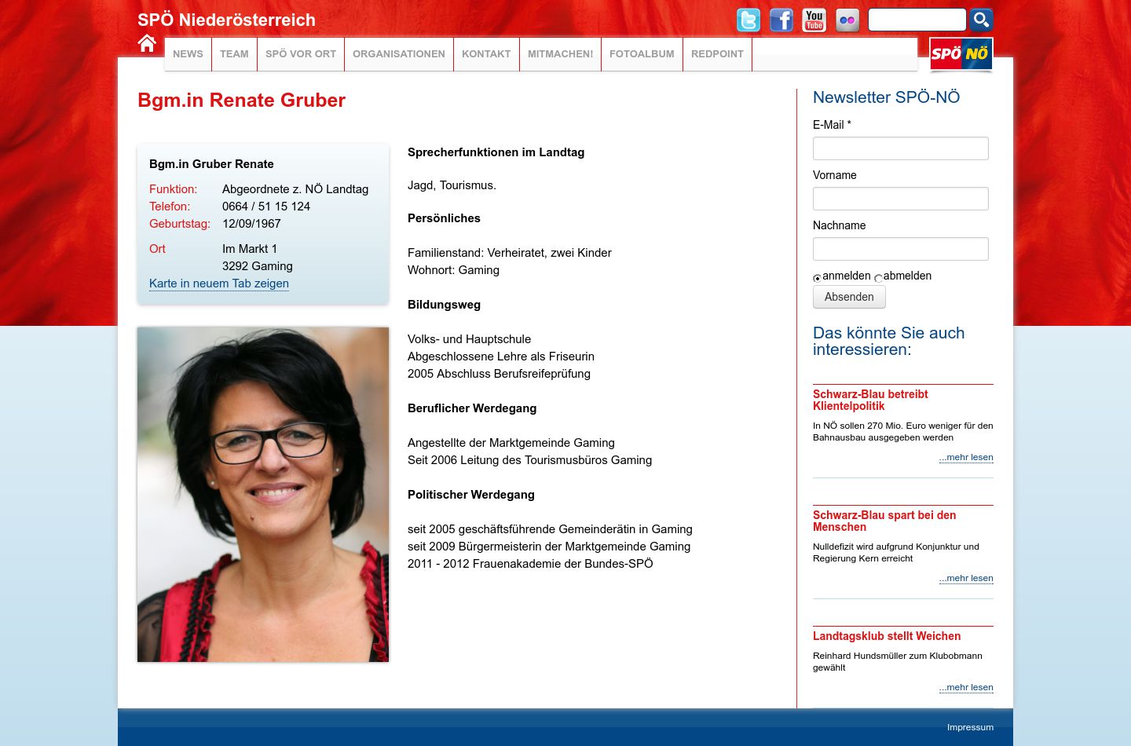Viewport: 1131px width, 746px height.
Task: Open the Flickr photo icon
Action: (x=847, y=20)
